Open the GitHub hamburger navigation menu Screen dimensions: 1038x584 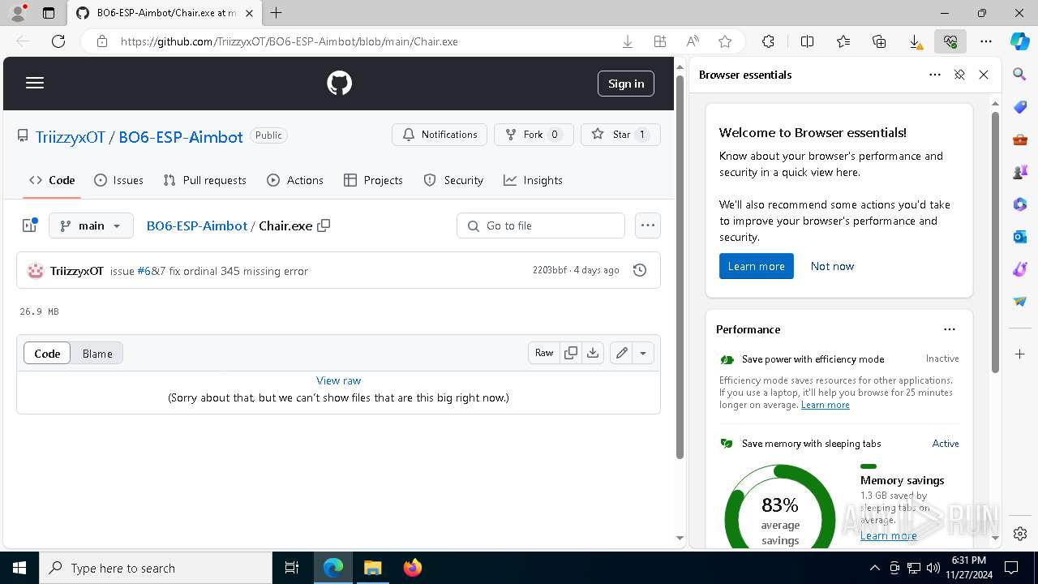(x=35, y=83)
